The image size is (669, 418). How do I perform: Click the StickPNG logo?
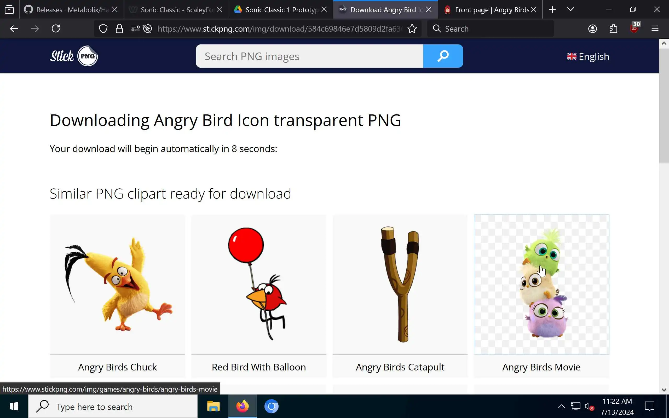(74, 56)
